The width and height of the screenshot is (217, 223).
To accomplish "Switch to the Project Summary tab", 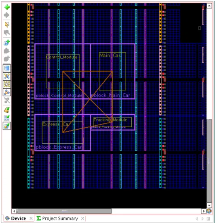I will (60, 218).
